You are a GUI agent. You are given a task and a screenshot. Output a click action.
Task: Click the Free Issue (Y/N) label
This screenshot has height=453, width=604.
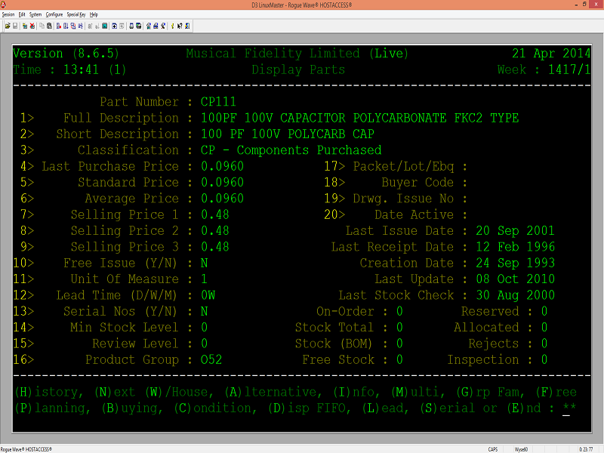coord(120,263)
